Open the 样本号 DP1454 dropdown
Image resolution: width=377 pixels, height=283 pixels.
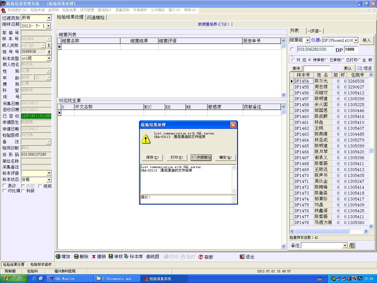click(x=49, y=39)
